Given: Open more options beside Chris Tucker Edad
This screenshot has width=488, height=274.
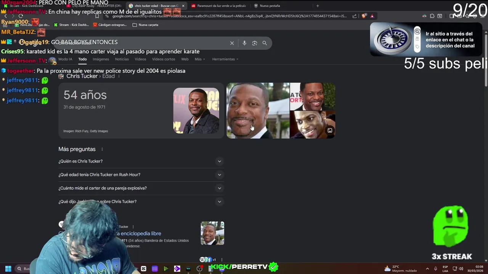Looking at the screenshot, I should tap(119, 76).
